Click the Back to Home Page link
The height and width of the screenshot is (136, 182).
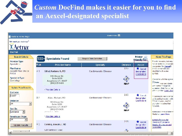point(20,37)
